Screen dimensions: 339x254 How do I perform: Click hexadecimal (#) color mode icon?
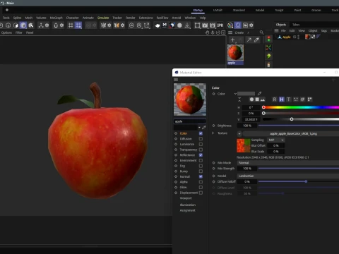(303, 99)
